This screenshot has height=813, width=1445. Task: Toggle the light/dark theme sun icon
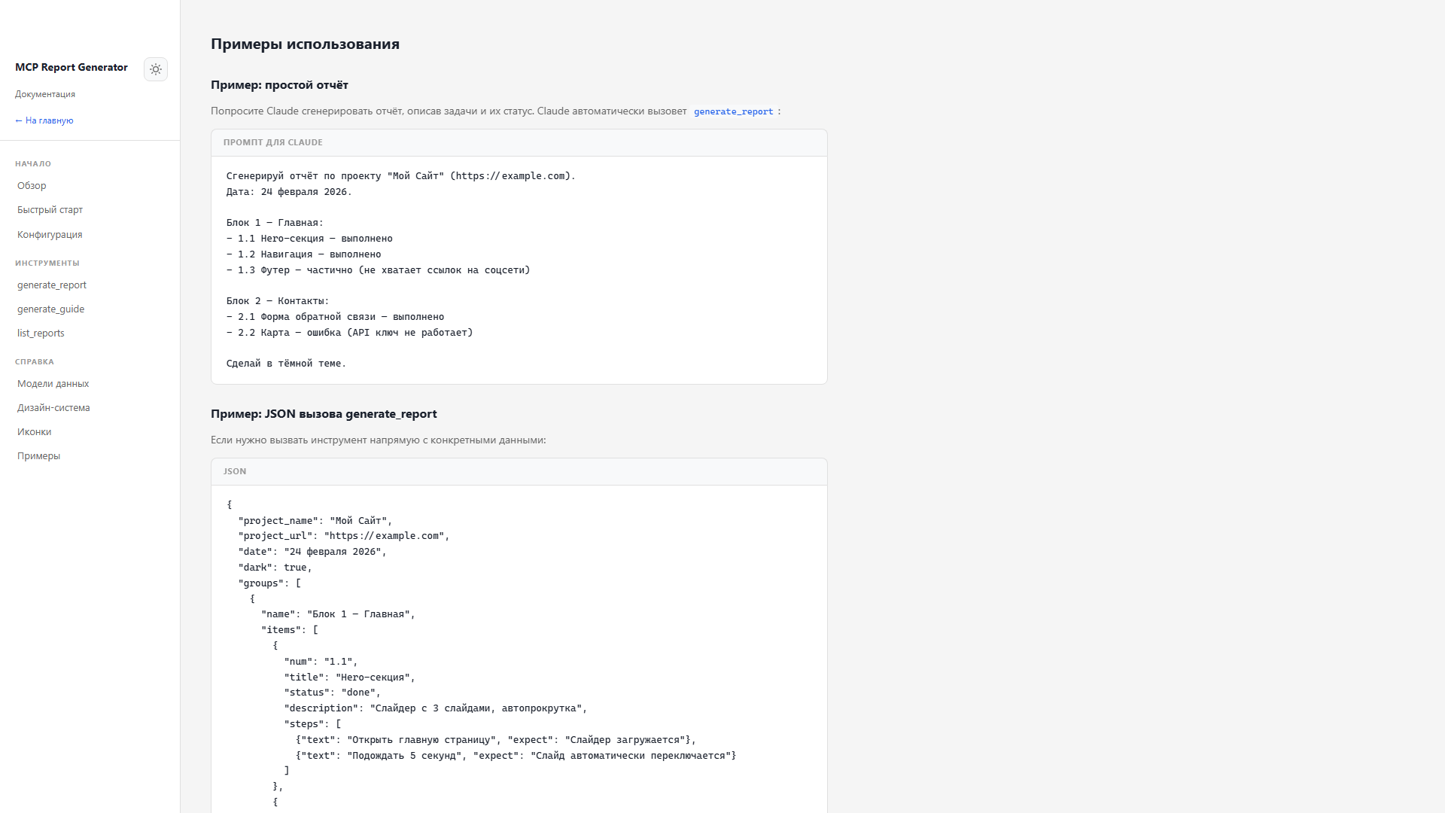point(156,69)
